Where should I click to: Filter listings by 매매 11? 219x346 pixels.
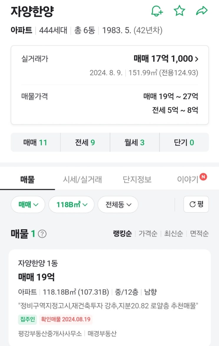(x=35, y=142)
